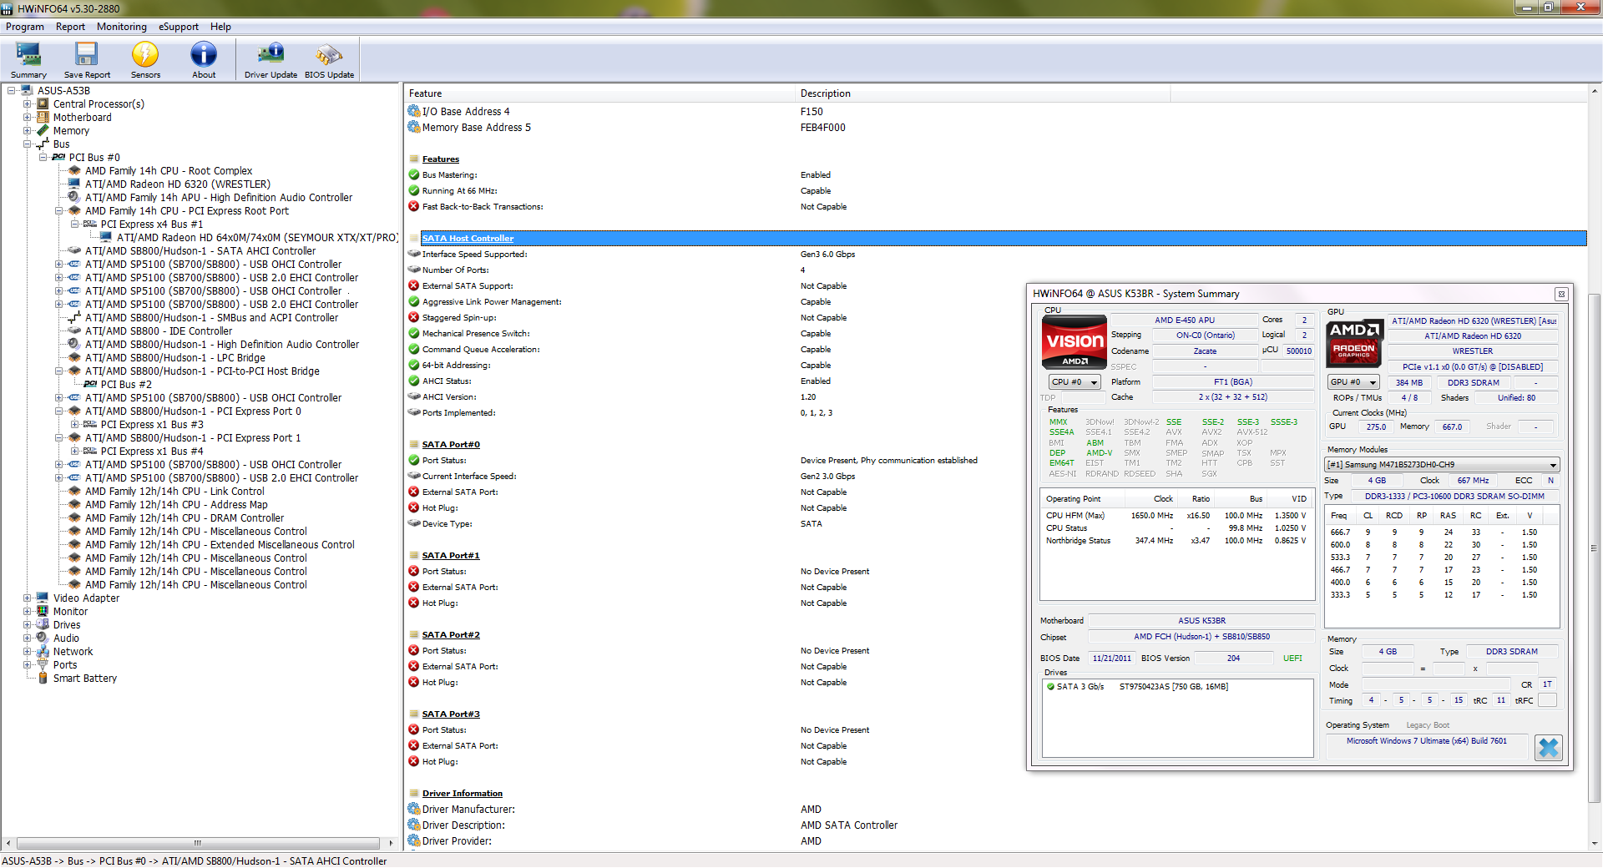Viewport: 1603px width, 868px height.
Task: Select SB800/Hudson-1 SATA AHCI Controller entry
Action: (x=200, y=251)
